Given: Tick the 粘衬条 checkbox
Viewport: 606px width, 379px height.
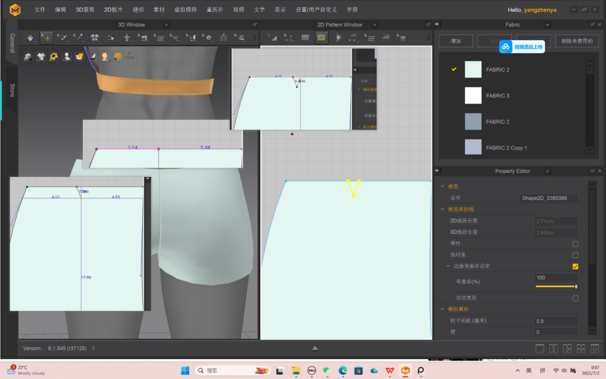Looking at the screenshot, I should [575, 255].
